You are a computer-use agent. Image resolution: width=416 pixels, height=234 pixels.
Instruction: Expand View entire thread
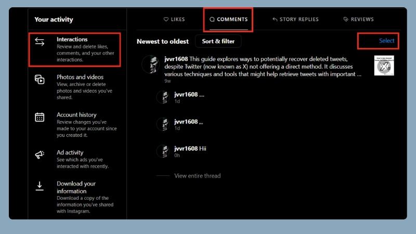click(x=197, y=176)
